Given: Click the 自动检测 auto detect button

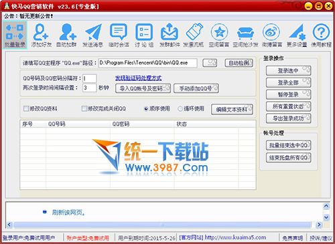Looking at the screenshot, I should tap(239, 63).
